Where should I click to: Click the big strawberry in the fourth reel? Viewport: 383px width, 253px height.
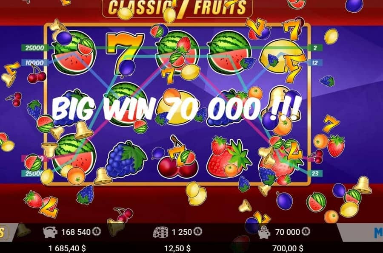tap(229, 157)
